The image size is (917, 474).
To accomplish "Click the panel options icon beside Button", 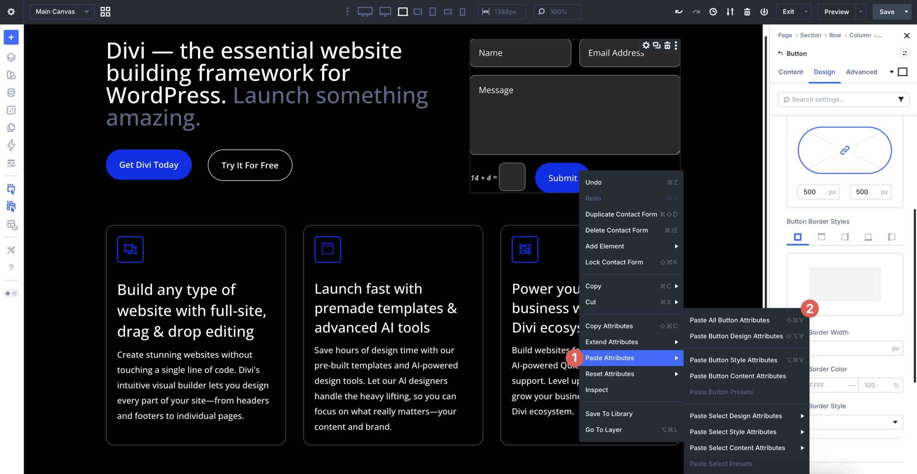I will (x=904, y=53).
